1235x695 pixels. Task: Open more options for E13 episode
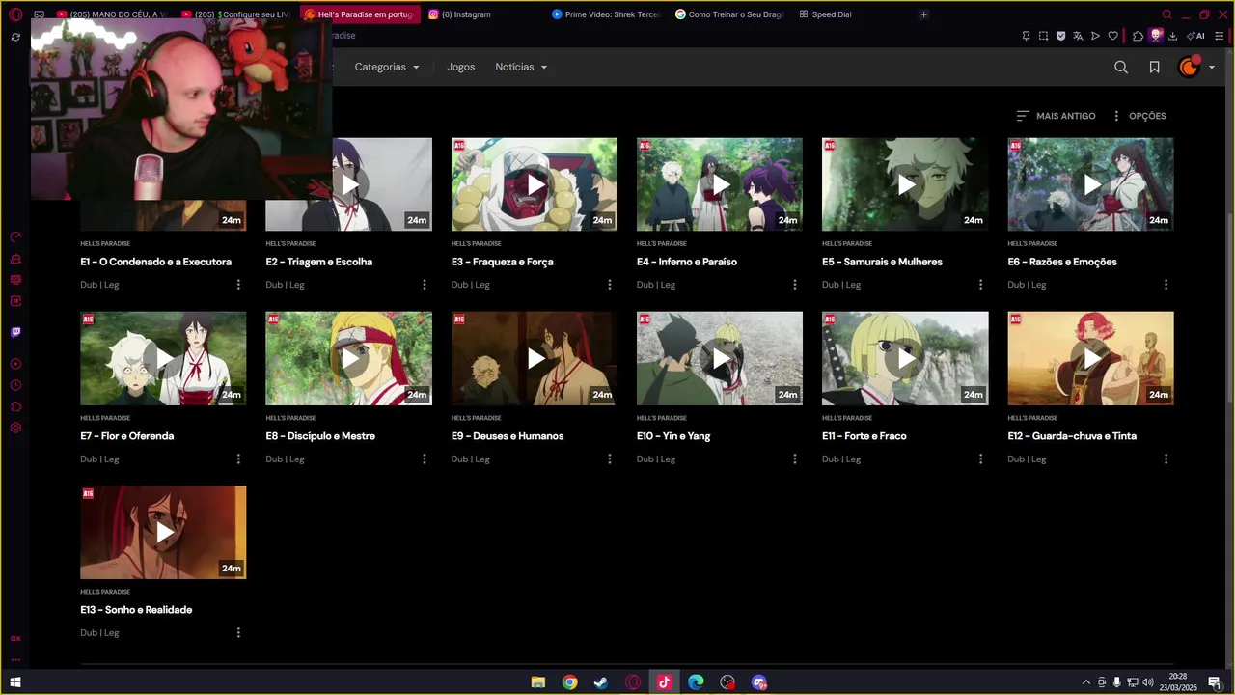pos(238,633)
